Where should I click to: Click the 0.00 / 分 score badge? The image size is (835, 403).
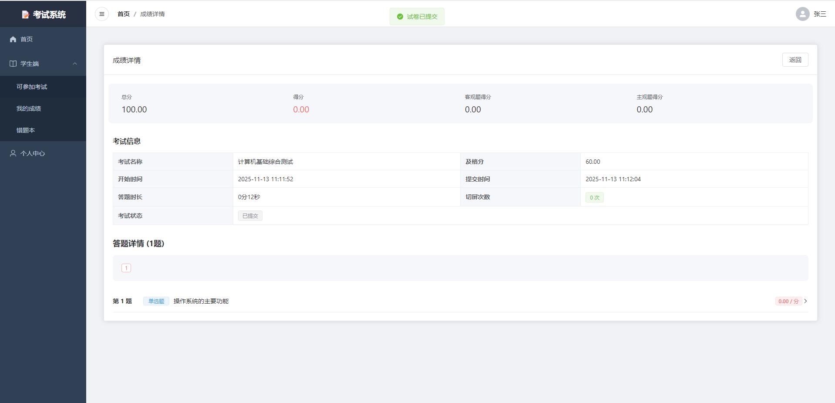[788, 301]
